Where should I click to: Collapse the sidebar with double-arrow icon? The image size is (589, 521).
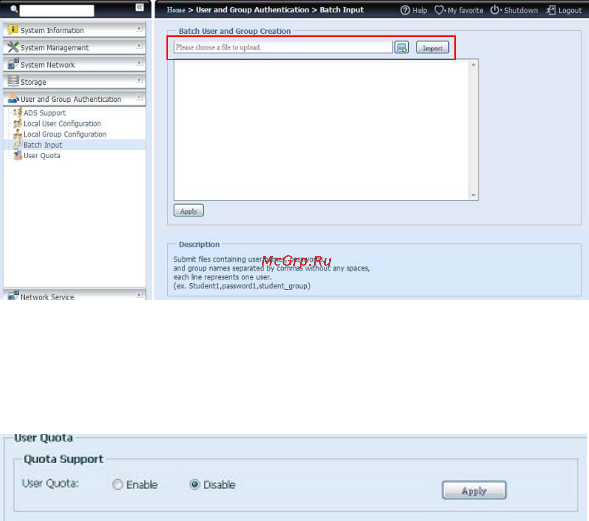tap(140, 7)
